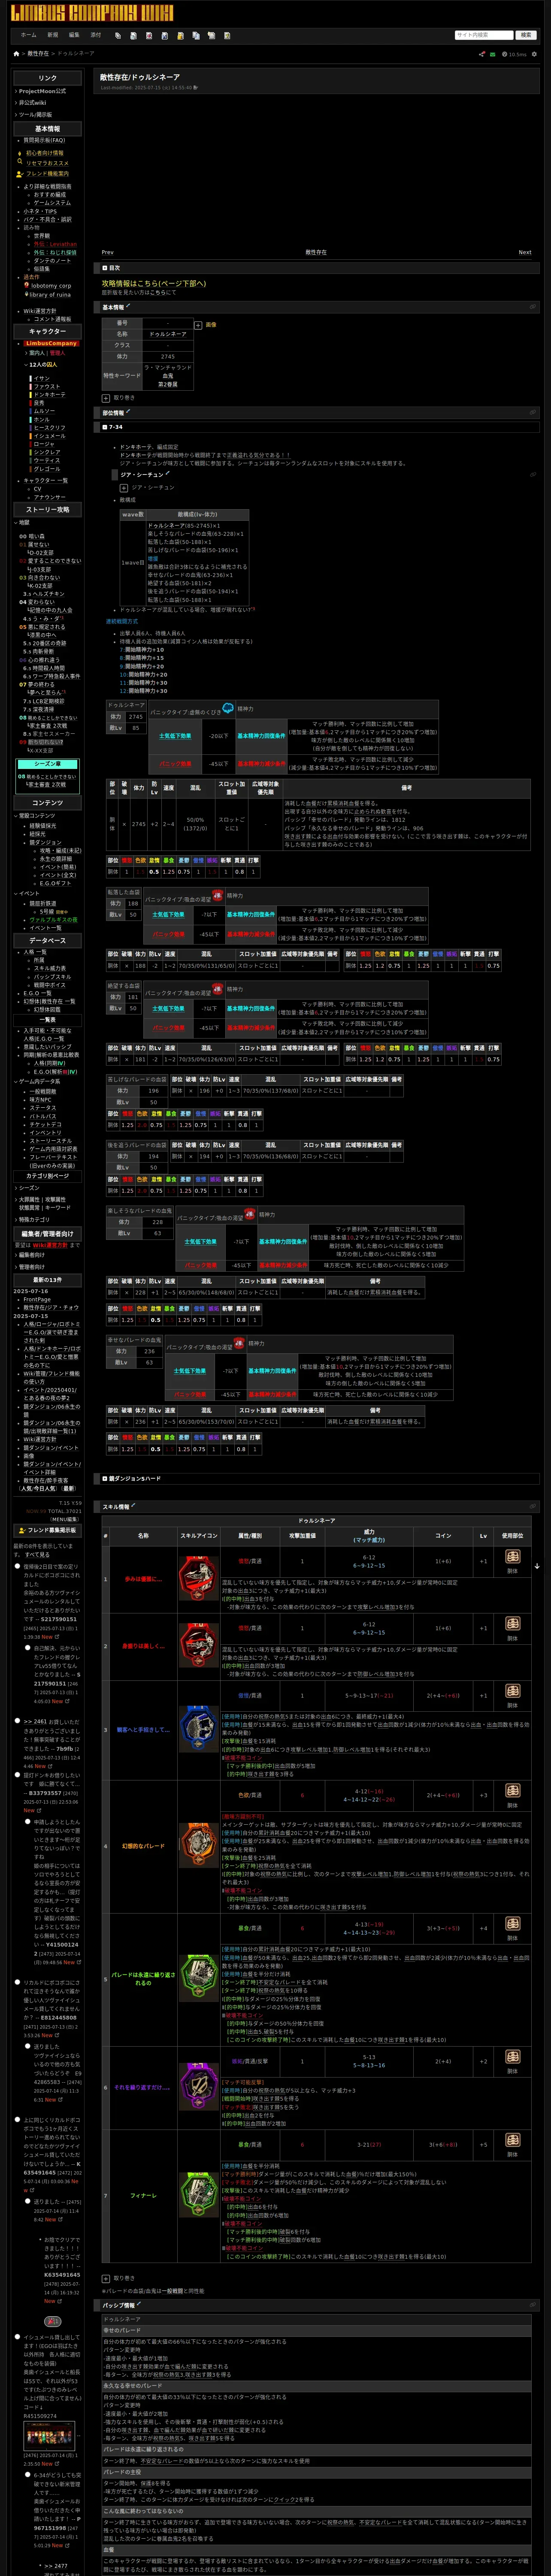Select radio beside comment リカルドにボコボコ
Screen dimensions: 551x2576
tap(18, 1982)
